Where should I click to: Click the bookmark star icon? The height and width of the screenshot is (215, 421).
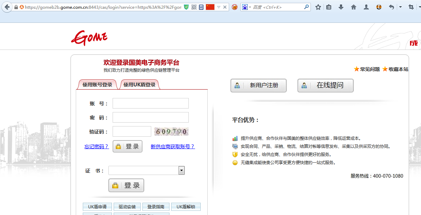318,7
